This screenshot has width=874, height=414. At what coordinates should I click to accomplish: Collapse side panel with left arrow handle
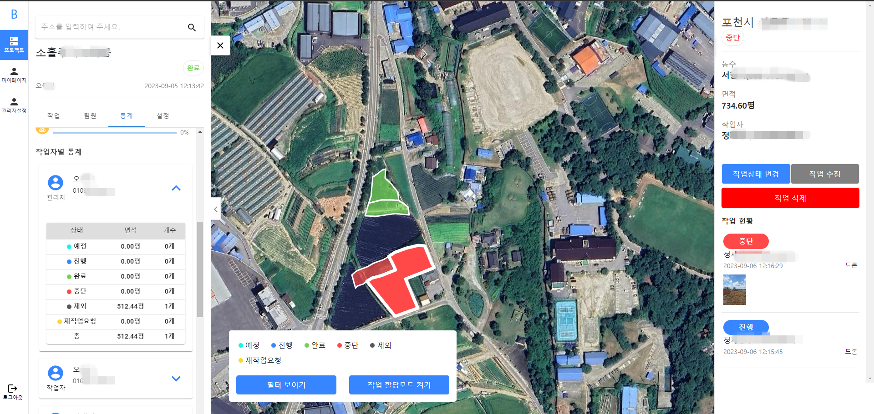tap(216, 209)
